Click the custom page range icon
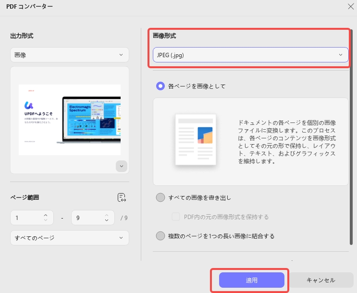Viewport: 357px width, 293px height. (122, 197)
